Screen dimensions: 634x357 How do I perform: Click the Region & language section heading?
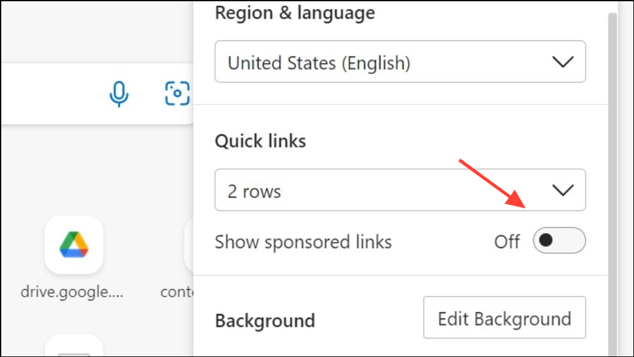[x=295, y=12]
